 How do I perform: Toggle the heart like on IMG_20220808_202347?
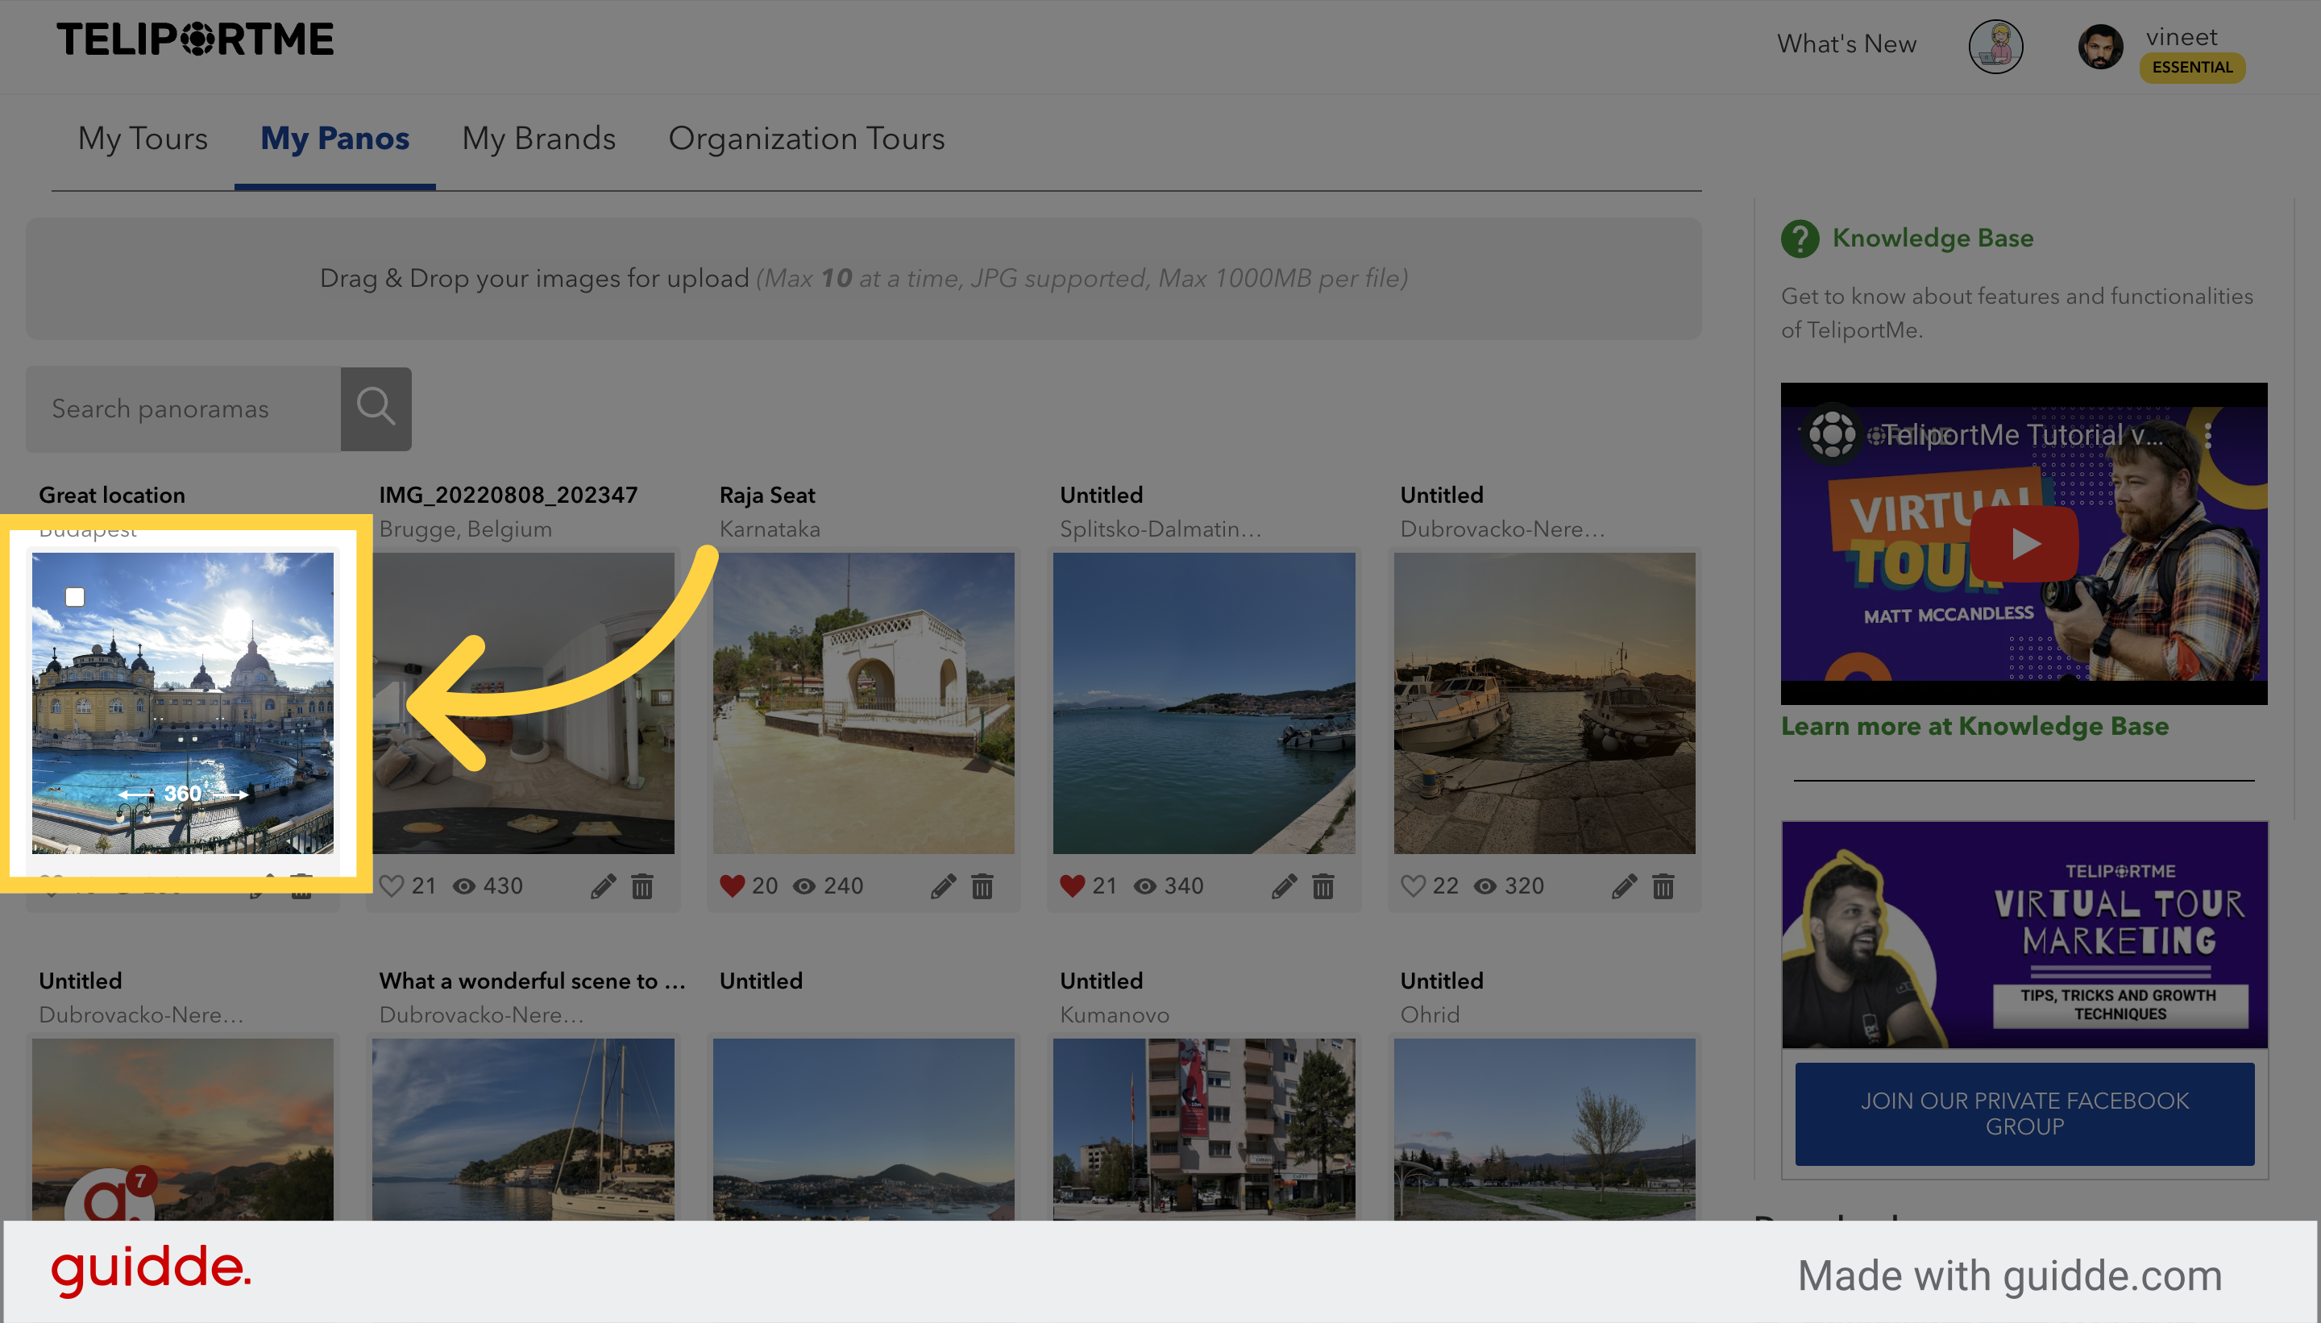pos(392,883)
